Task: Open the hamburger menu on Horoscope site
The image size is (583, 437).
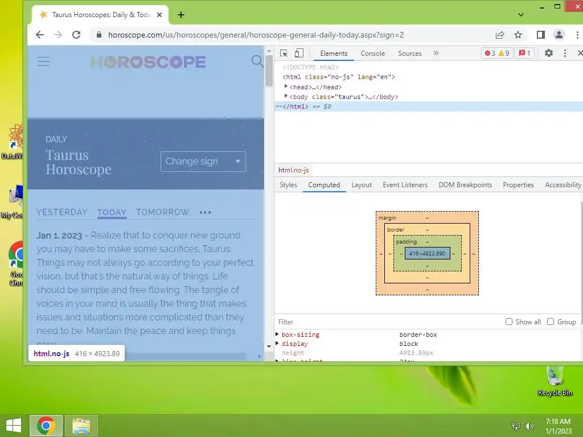Action: pyautogui.click(x=43, y=61)
